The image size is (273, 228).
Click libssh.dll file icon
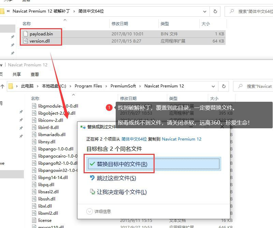coord(34,199)
